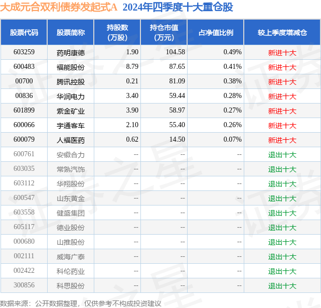Click the 数据来源 disclaimer text
This screenshot has height=308, width=321.
(x=80, y=303)
